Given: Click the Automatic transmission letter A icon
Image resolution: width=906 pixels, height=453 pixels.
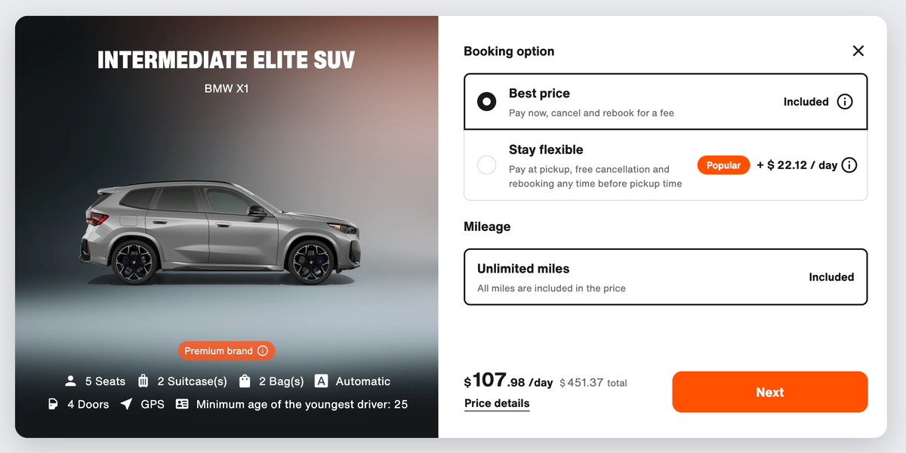Looking at the screenshot, I should (320, 381).
